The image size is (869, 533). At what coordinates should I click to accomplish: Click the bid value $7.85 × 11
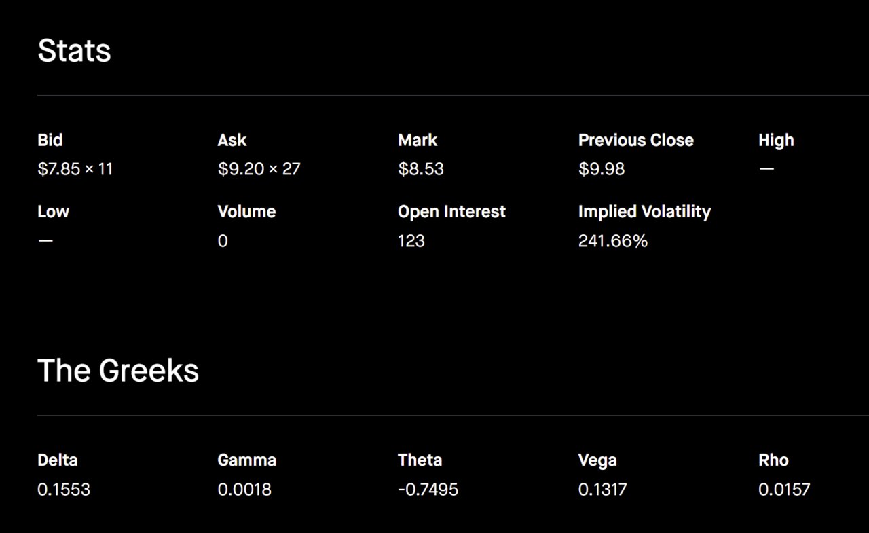tap(75, 169)
